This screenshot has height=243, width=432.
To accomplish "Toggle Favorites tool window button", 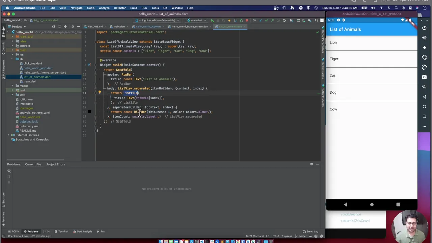I will click(3, 219).
